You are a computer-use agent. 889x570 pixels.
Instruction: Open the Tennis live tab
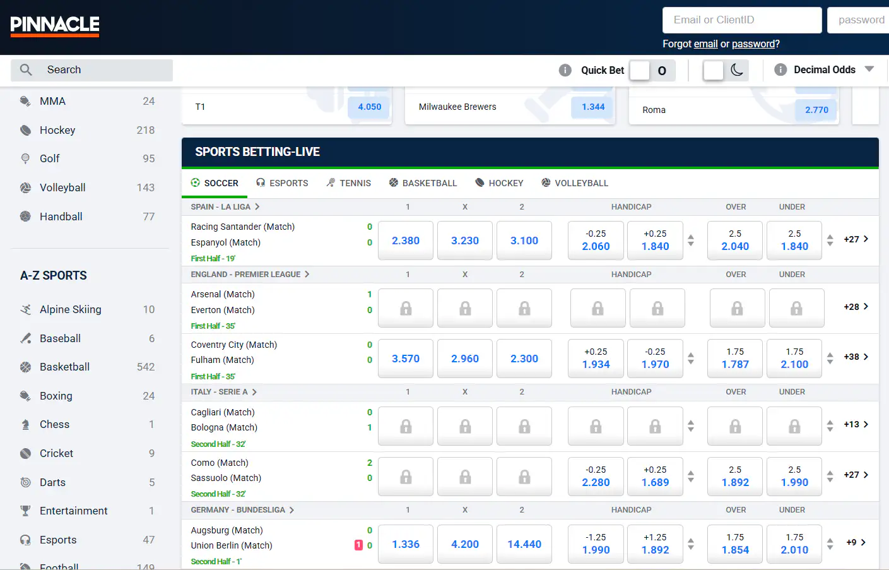click(x=348, y=183)
